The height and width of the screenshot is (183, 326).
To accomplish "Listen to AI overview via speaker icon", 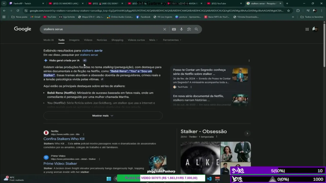I will (85, 60).
